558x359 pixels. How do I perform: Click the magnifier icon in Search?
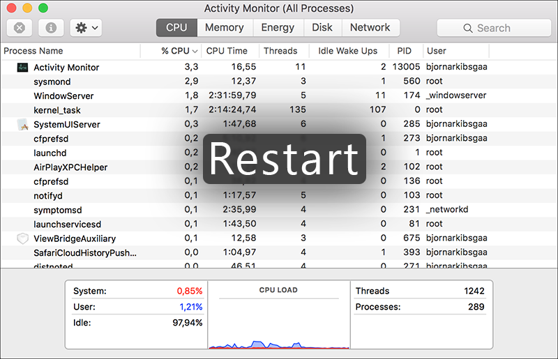pyautogui.click(x=468, y=28)
